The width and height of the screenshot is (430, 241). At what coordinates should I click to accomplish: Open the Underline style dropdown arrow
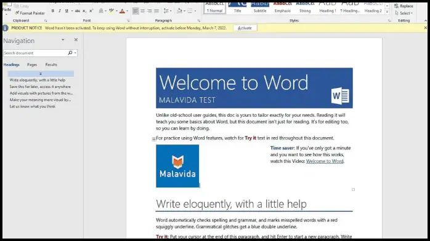click(x=72, y=11)
